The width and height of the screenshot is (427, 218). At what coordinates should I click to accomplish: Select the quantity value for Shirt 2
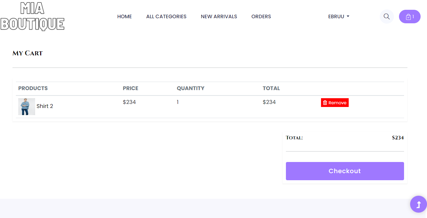point(178,102)
